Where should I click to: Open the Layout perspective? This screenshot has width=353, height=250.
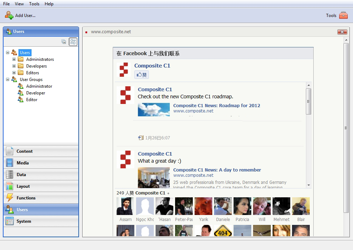point(41,186)
